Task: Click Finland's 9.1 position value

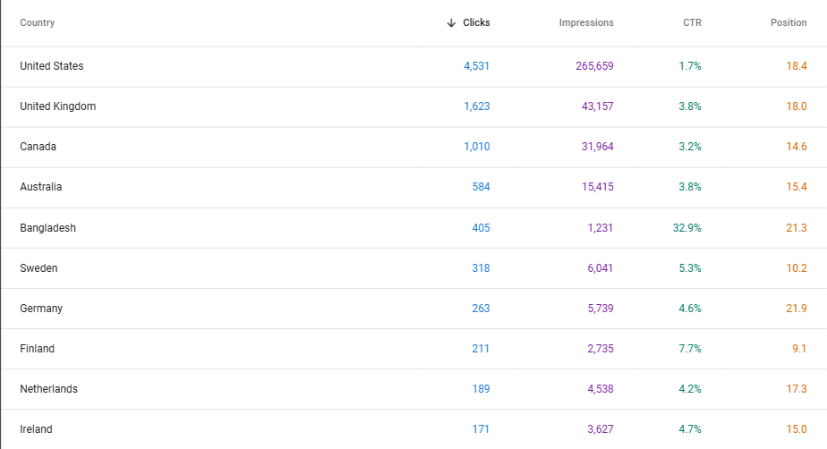Action: pos(798,349)
